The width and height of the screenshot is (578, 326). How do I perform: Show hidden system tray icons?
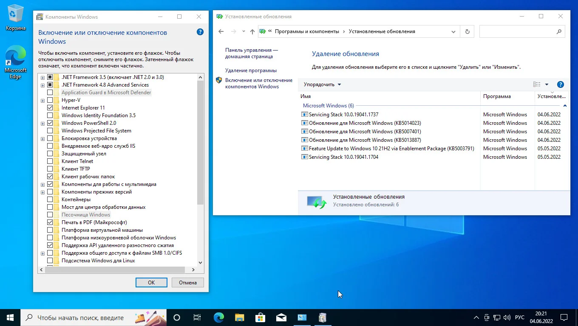pos(476,318)
